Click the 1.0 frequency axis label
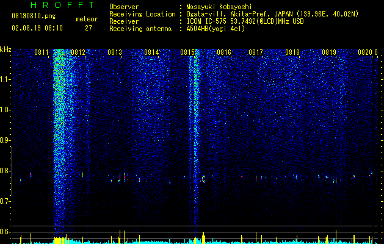Image resolution: width=384 pixels, height=244 pixels. click(x=5, y=110)
